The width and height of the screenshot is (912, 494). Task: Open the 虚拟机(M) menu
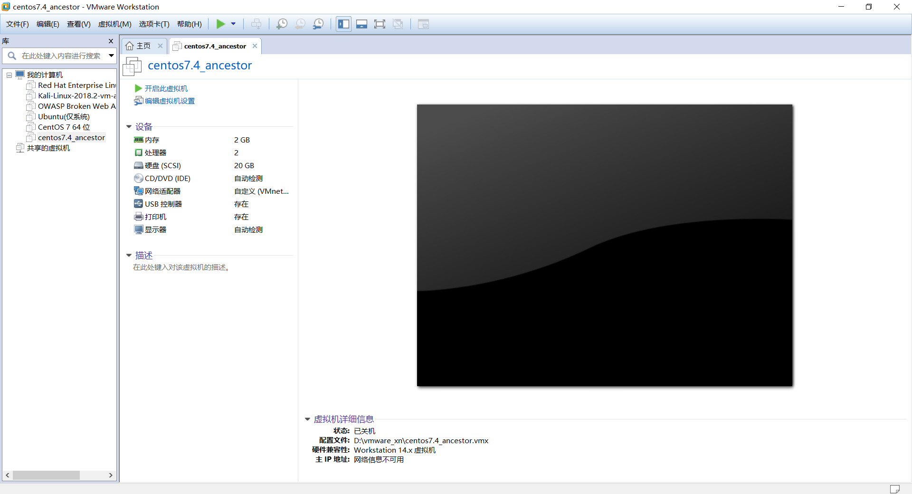[x=114, y=24]
